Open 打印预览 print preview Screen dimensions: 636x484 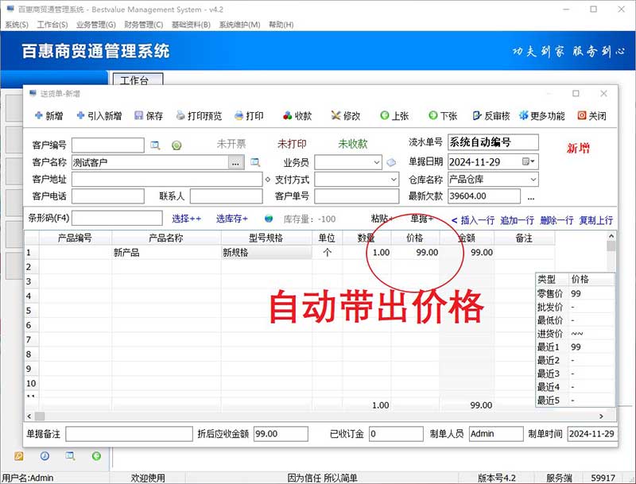click(199, 116)
